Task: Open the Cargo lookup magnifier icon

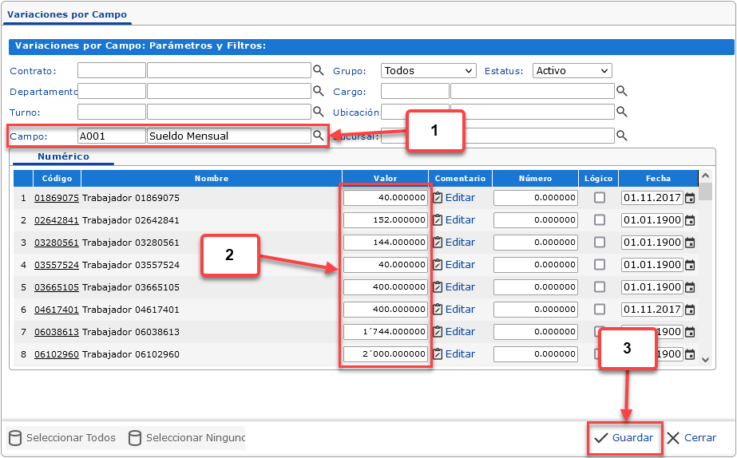Action: click(x=621, y=91)
